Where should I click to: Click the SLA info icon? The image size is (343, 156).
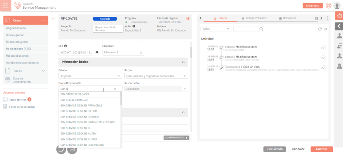coord(66,46)
